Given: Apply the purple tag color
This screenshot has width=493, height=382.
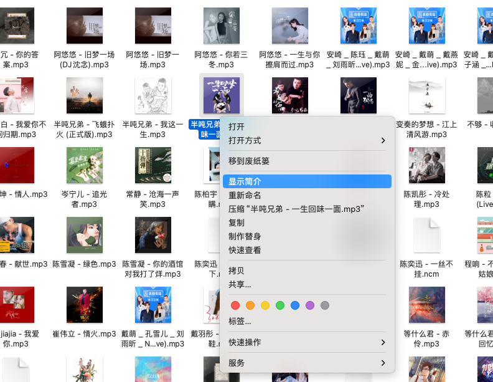Looking at the screenshot, I should tap(310, 305).
